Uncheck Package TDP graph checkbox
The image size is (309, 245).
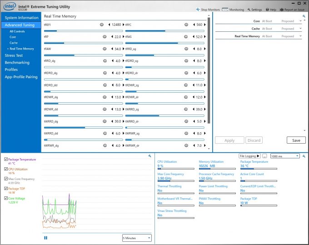(6, 189)
